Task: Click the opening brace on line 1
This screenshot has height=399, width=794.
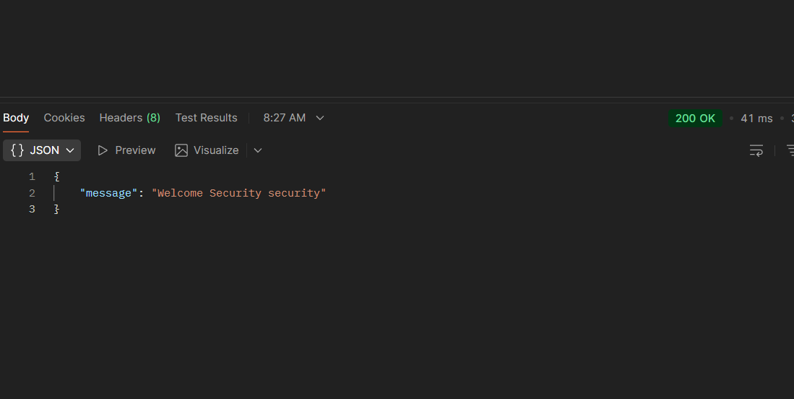Action: point(56,176)
